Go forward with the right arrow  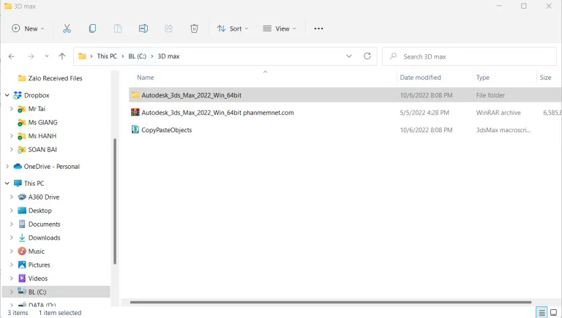[31, 56]
